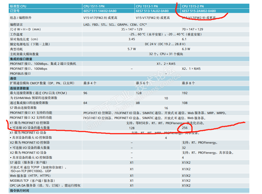This screenshot has width=262, height=194.
Task: Click the "最大连接资源数" row label
Action: pos(38,93)
